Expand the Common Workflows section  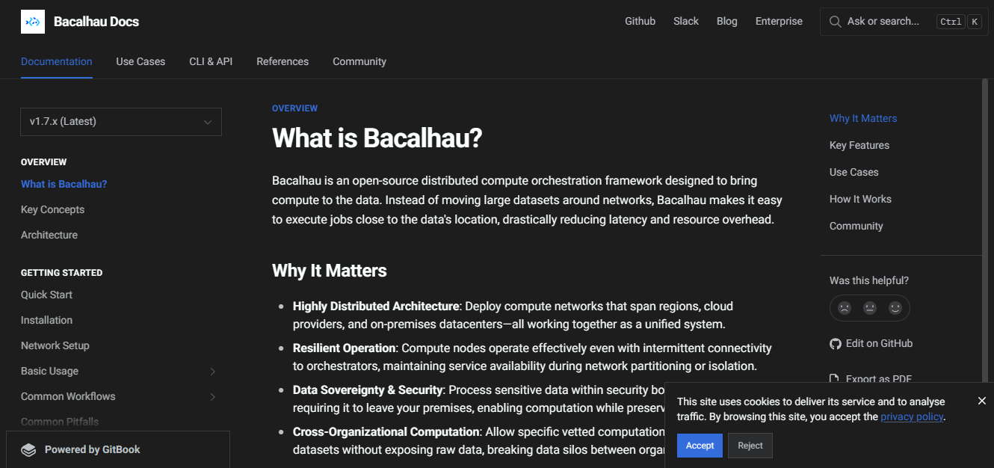212,397
